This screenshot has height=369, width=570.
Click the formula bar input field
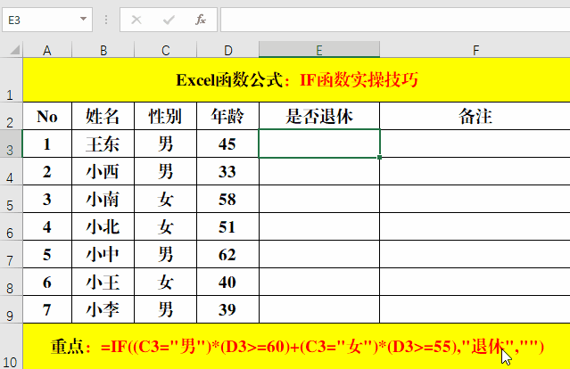click(392, 19)
